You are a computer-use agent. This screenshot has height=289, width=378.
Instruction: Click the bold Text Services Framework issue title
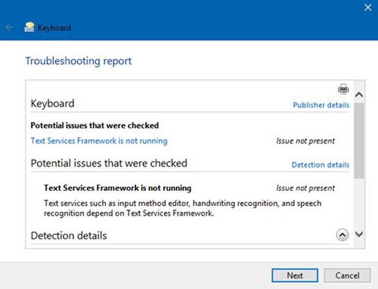(118, 188)
